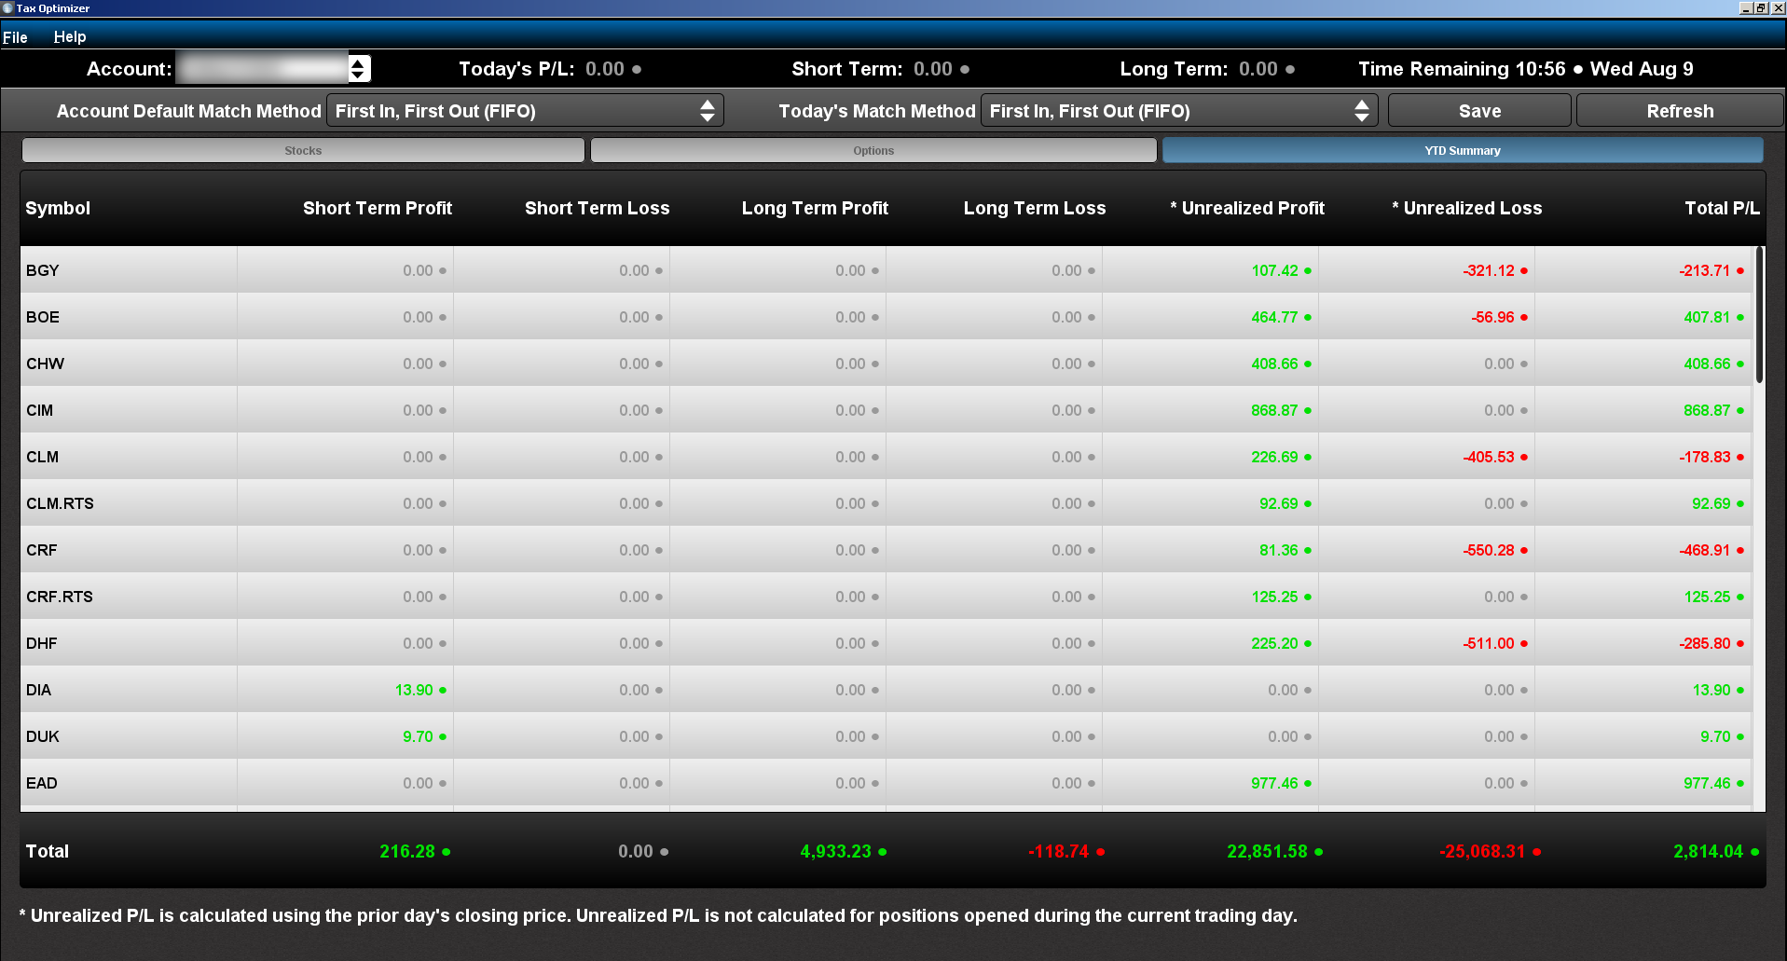Open the File menu
Screen dimensions: 1787x961
coord(15,37)
